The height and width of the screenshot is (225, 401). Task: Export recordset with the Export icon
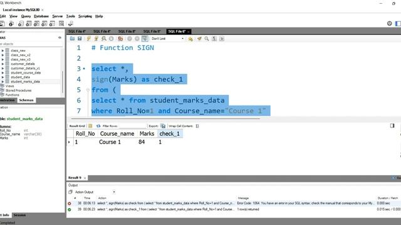click(x=163, y=126)
